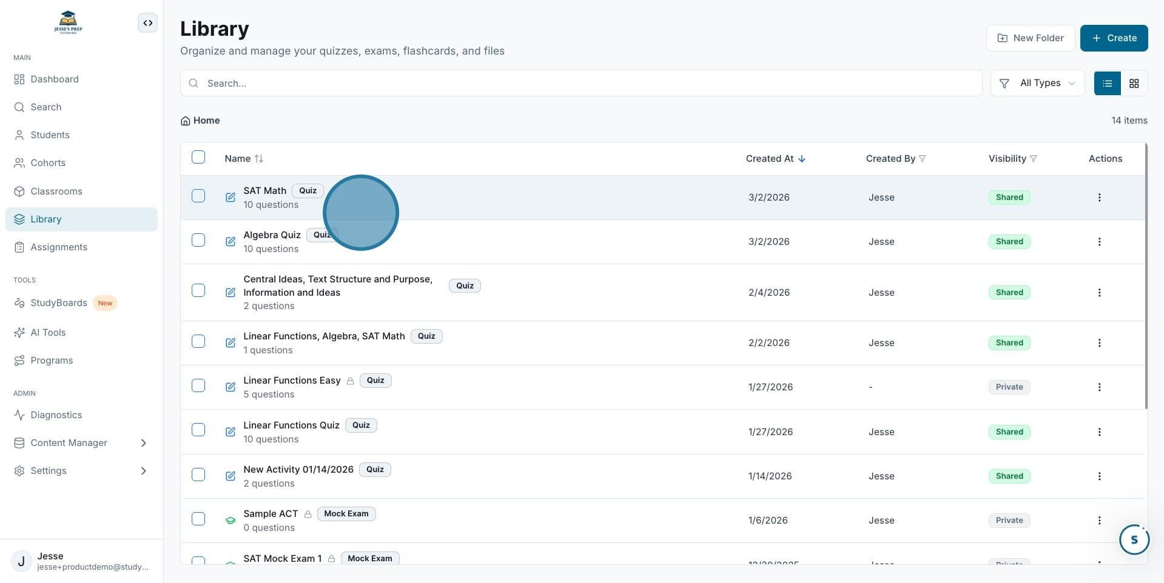Open the Linear Functions Quiz item

point(292,425)
